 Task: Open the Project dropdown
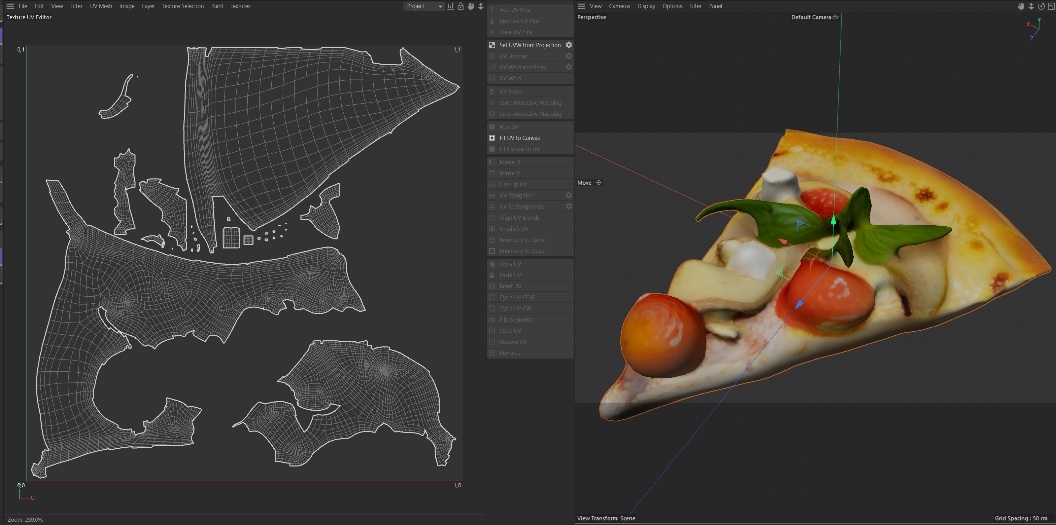tap(424, 6)
